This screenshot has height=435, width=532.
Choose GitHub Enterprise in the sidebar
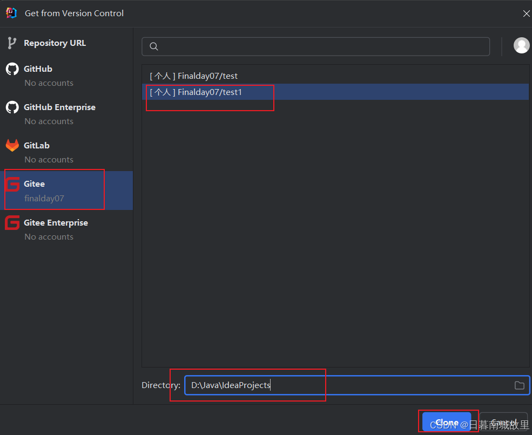pyautogui.click(x=66, y=113)
